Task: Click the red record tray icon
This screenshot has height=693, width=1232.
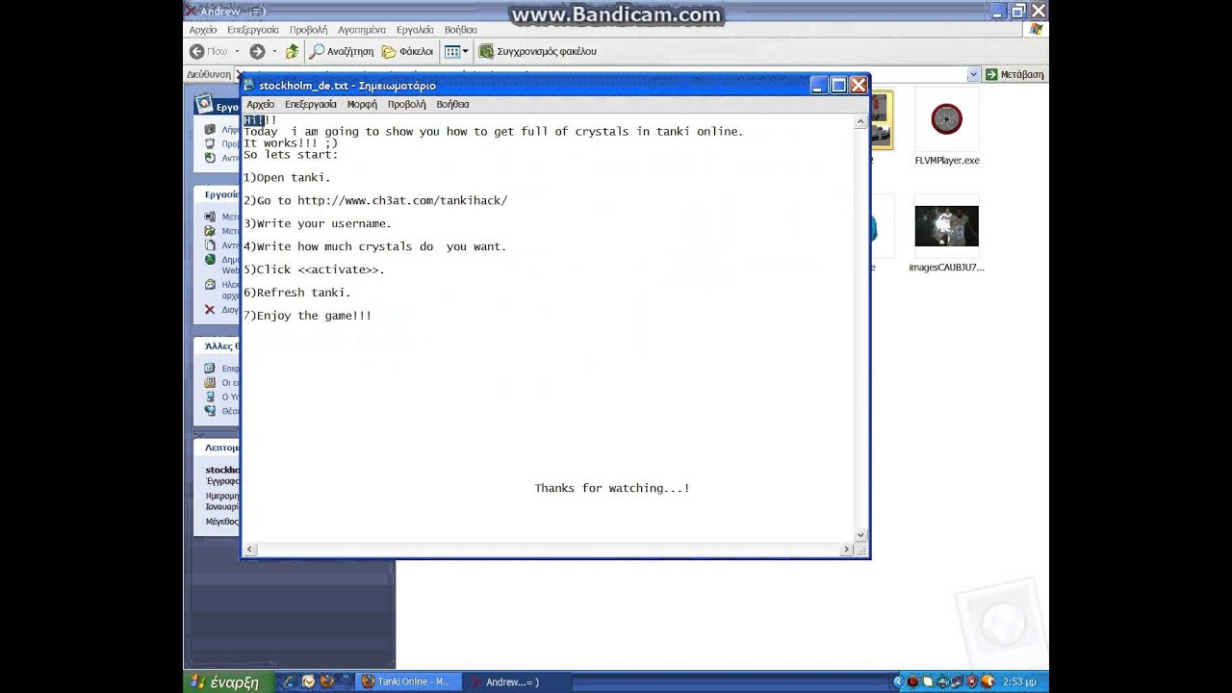Action: pyautogui.click(x=913, y=682)
